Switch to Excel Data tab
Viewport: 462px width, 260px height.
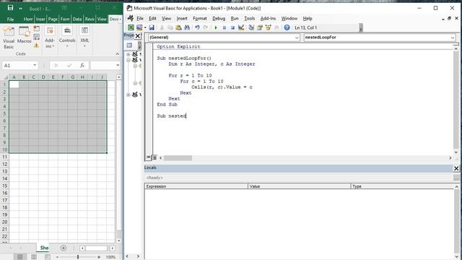(x=77, y=19)
